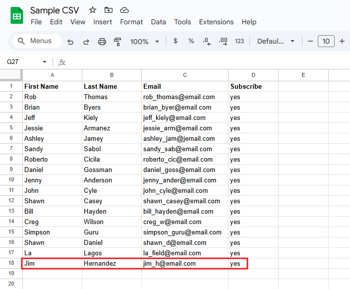Format as currency with dollar icon

point(175,41)
